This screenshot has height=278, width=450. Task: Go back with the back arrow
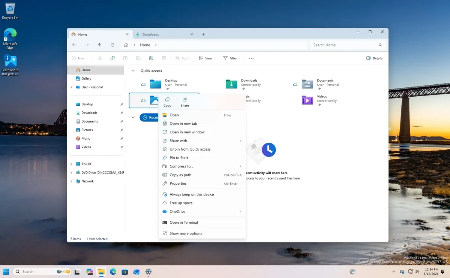(x=74, y=45)
